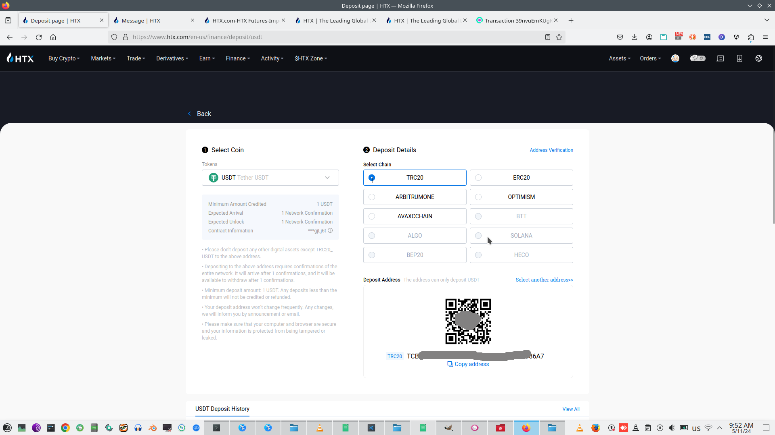
Task: Click the page vertical scrollbar
Action: [773, 177]
